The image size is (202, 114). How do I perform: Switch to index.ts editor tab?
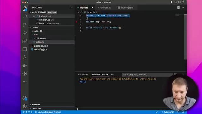84,8
